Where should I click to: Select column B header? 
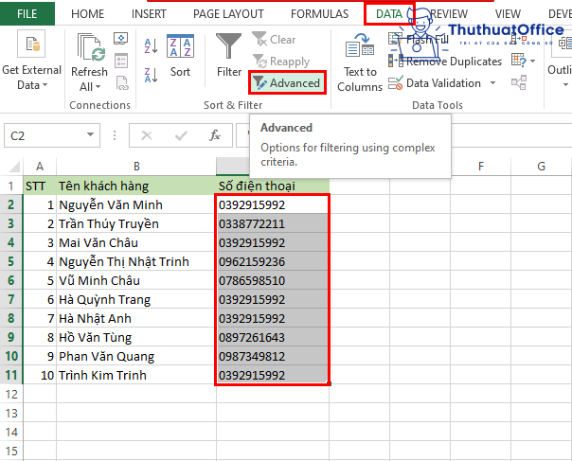[136, 167]
